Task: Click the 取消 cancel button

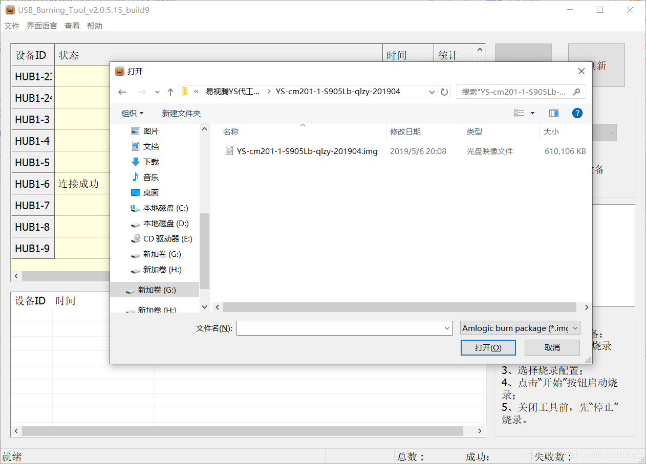Action: pyautogui.click(x=552, y=347)
